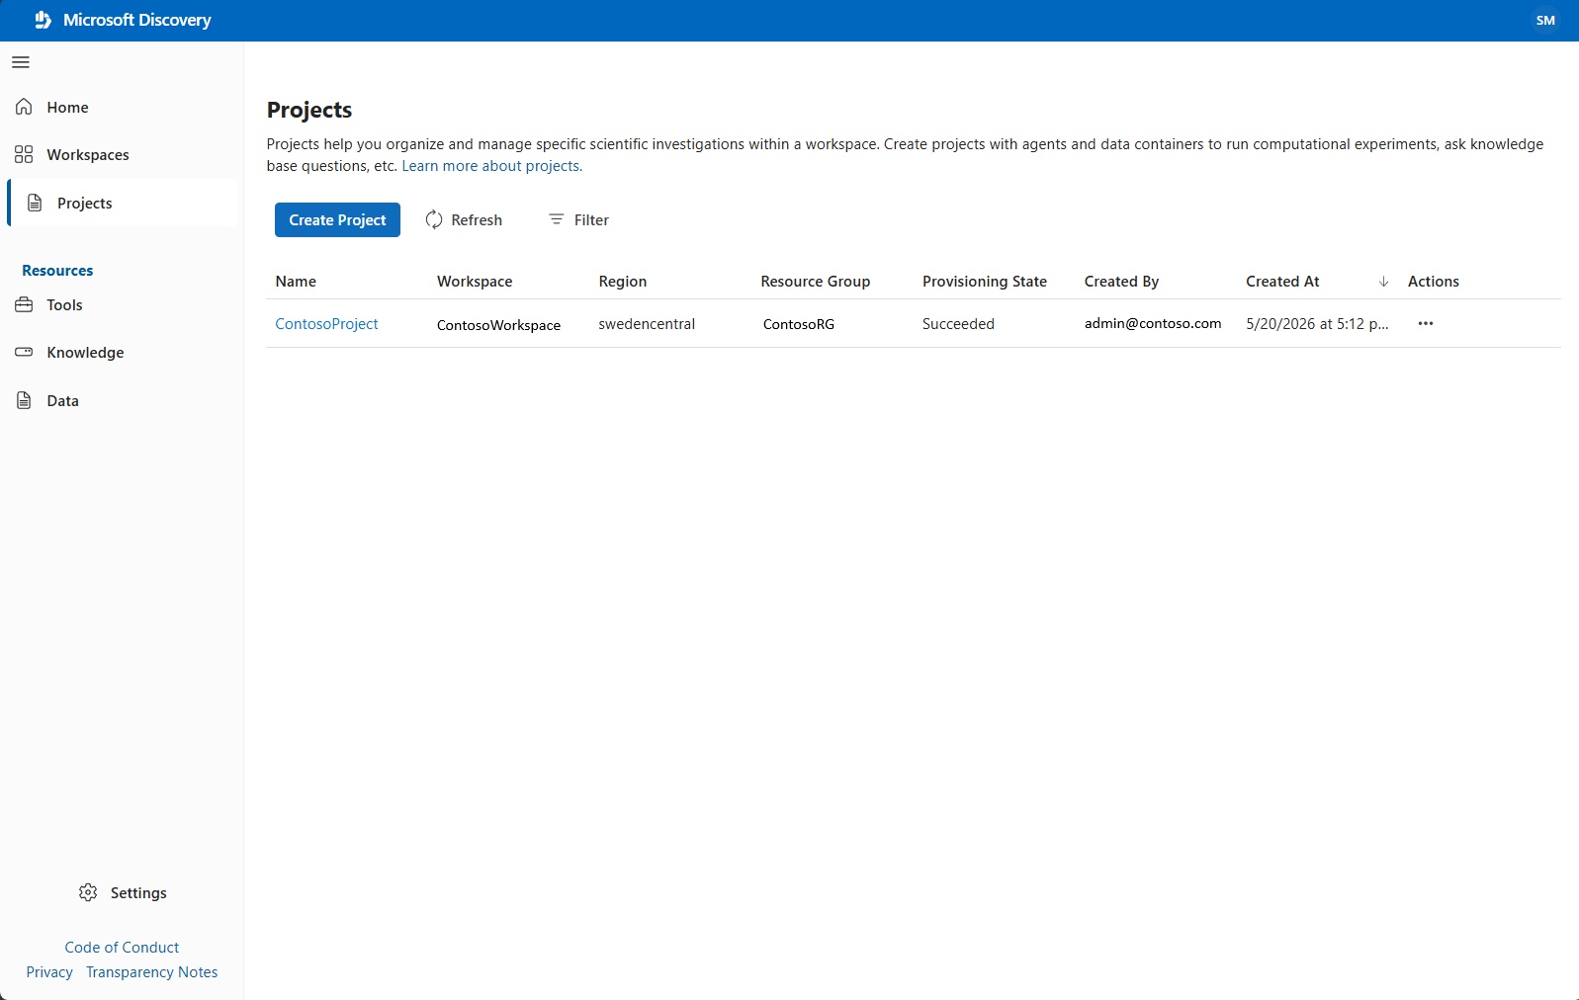Open the SM user account avatar
The width and height of the screenshot is (1579, 1000).
(1545, 20)
